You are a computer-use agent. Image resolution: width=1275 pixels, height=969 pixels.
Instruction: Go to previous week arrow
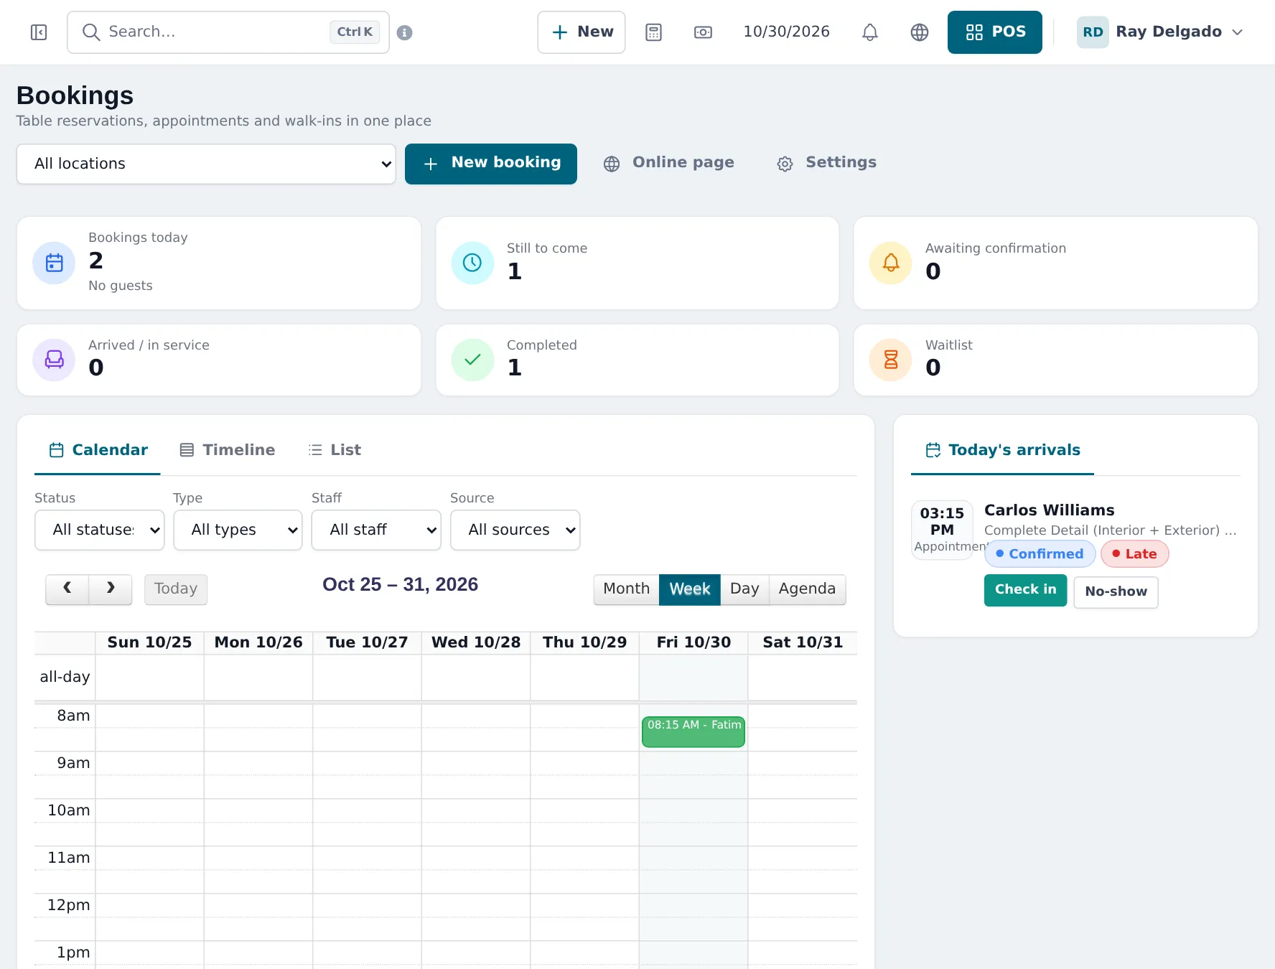point(67,589)
